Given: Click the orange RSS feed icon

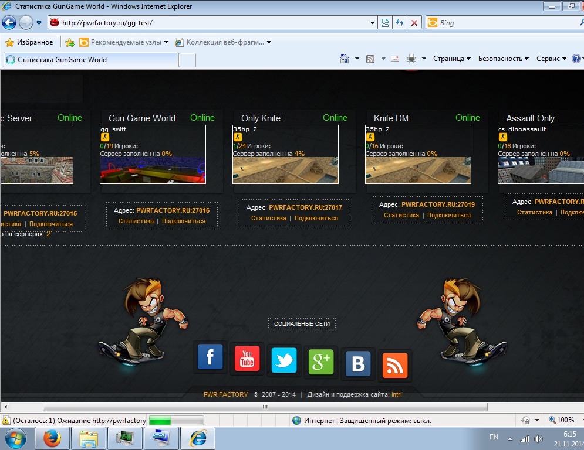Looking at the screenshot, I should point(394,366).
